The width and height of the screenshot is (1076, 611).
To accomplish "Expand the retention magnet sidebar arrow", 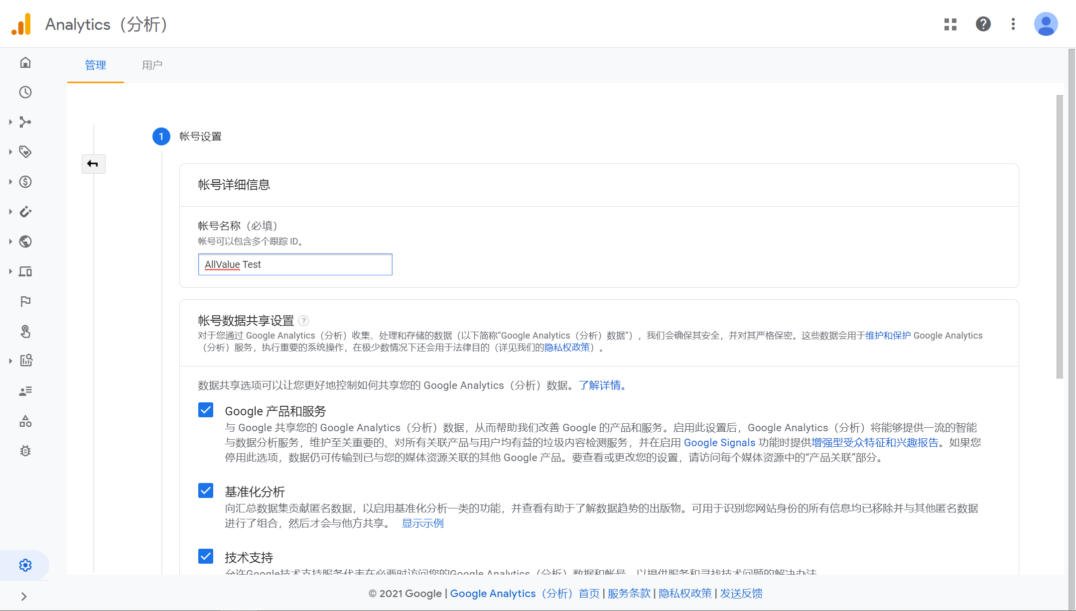I will [x=10, y=212].
